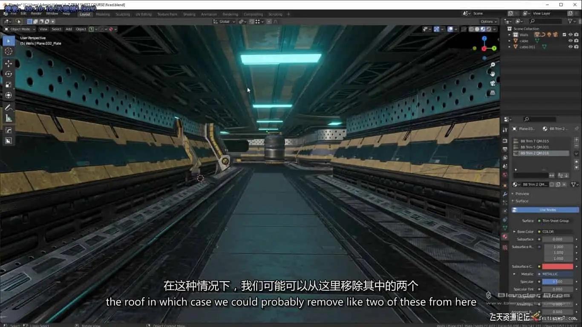This screenshot has height=327, width=582.
Task: Select the Measure tool
Action: [9, 118]
